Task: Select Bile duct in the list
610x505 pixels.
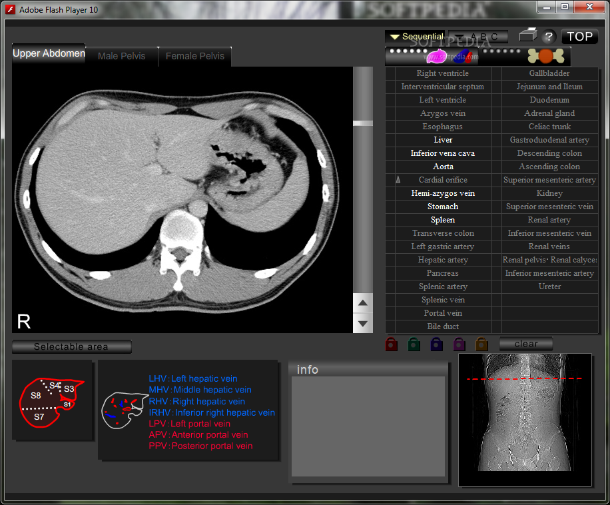Action: (443, 326)
